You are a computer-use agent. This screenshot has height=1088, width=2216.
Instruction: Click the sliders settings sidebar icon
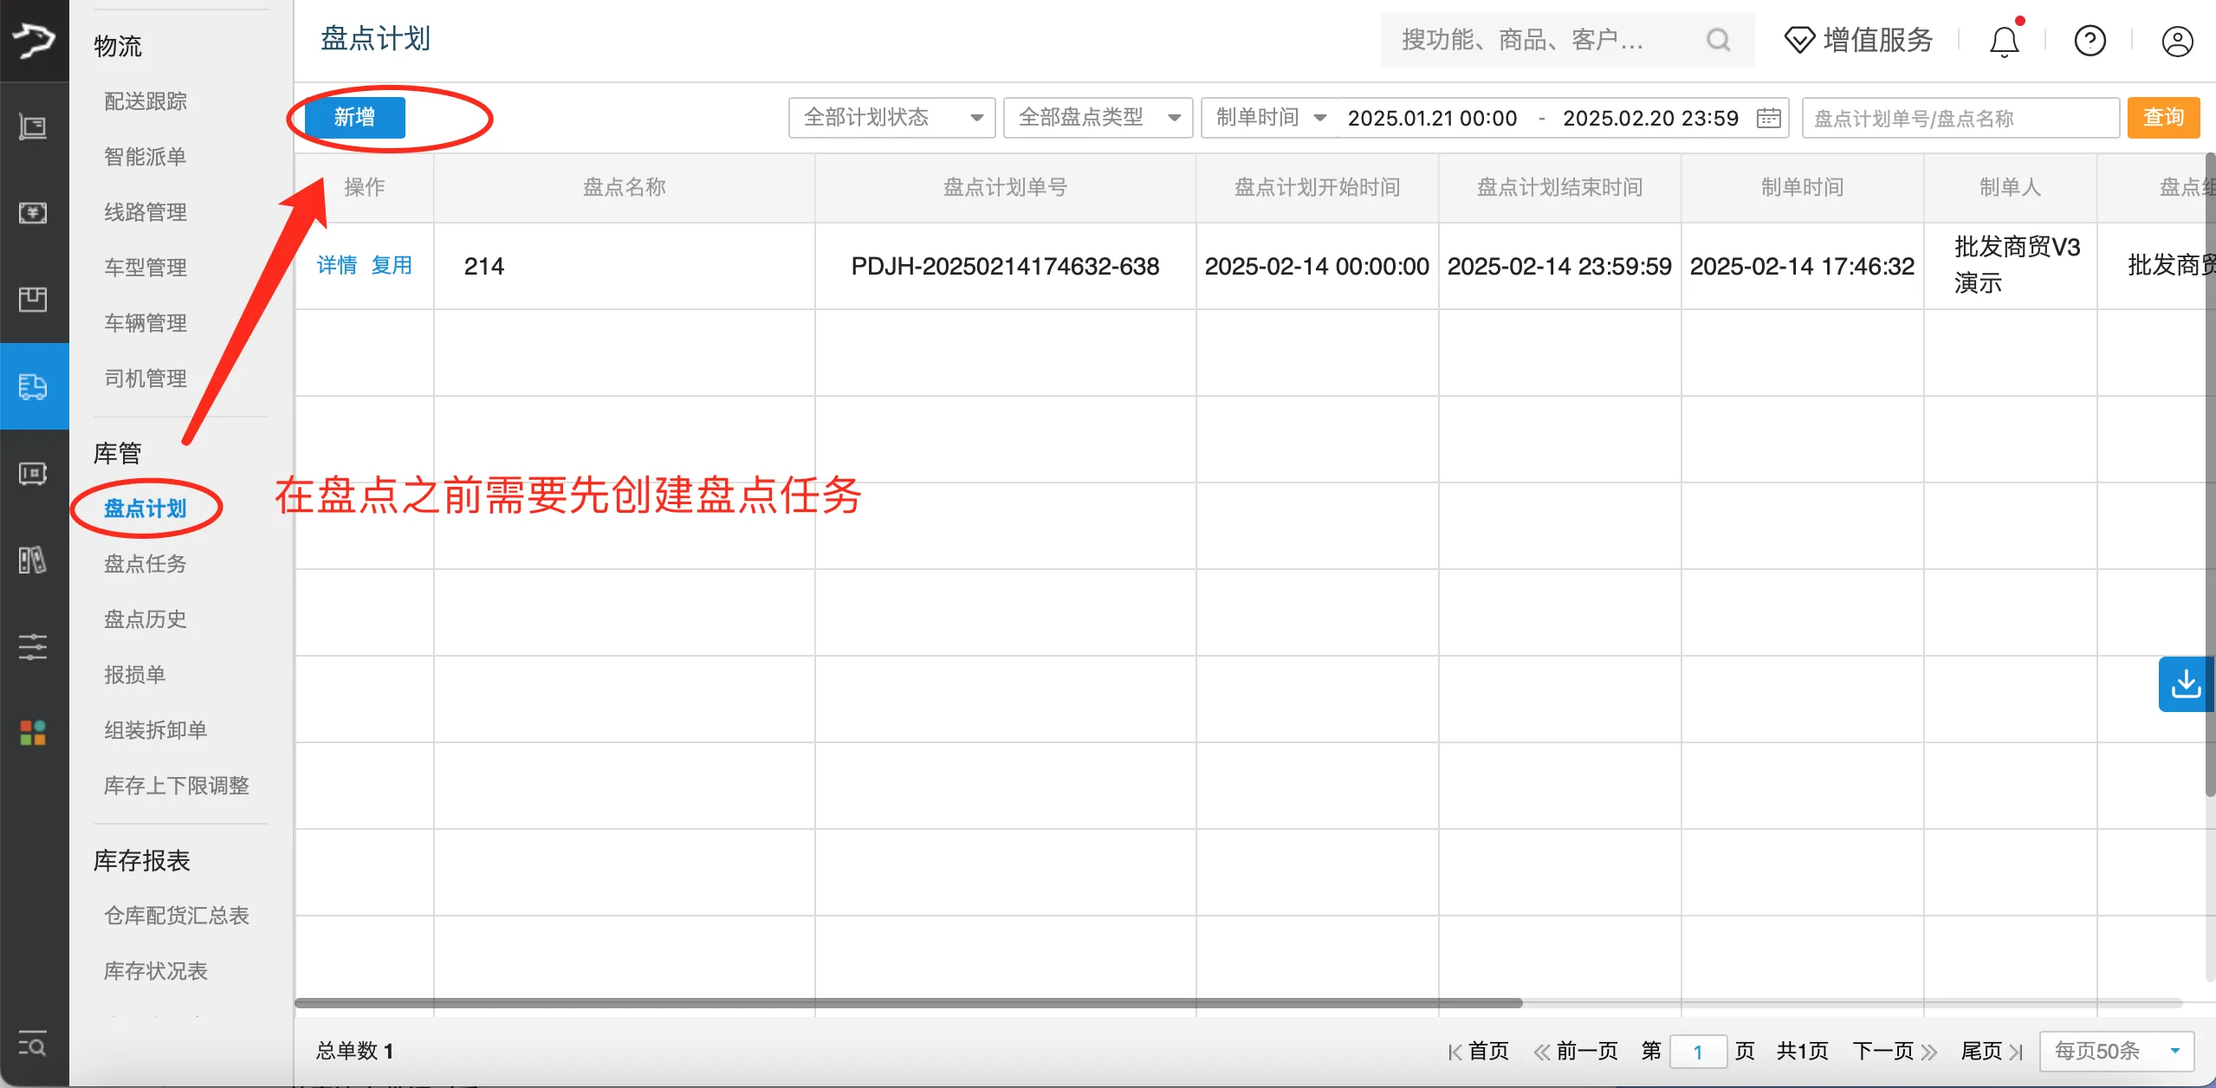[x=33, y=646]
